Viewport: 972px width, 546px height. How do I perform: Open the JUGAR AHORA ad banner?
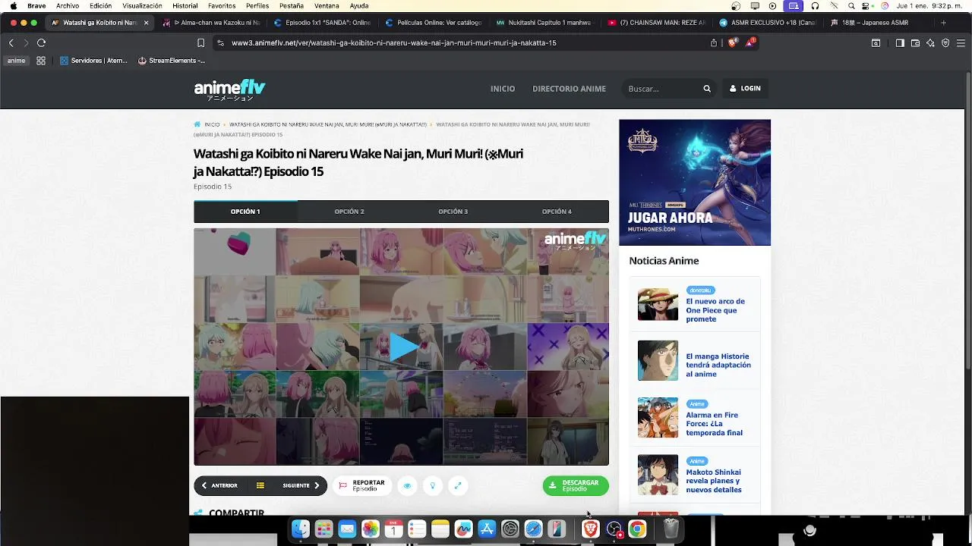coord(695,183)
